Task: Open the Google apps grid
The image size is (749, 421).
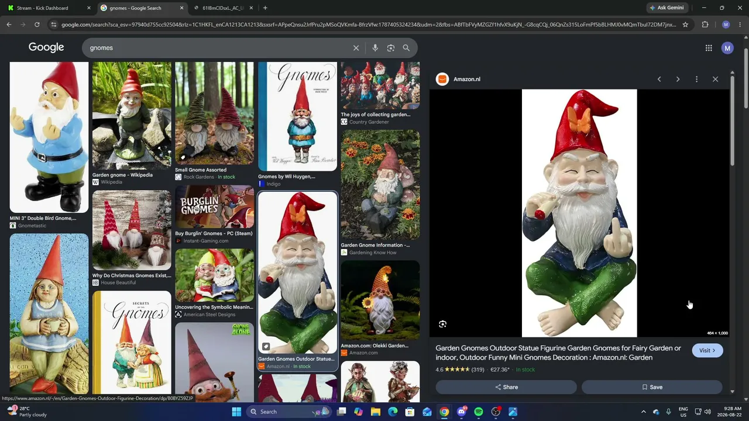Action: [709, 48]
